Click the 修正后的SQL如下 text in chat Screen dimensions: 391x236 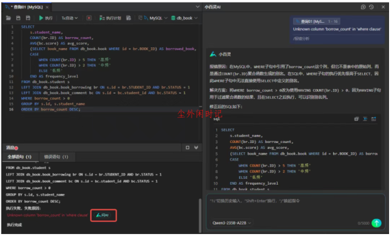pyautogui.click(x=225, y=107)
